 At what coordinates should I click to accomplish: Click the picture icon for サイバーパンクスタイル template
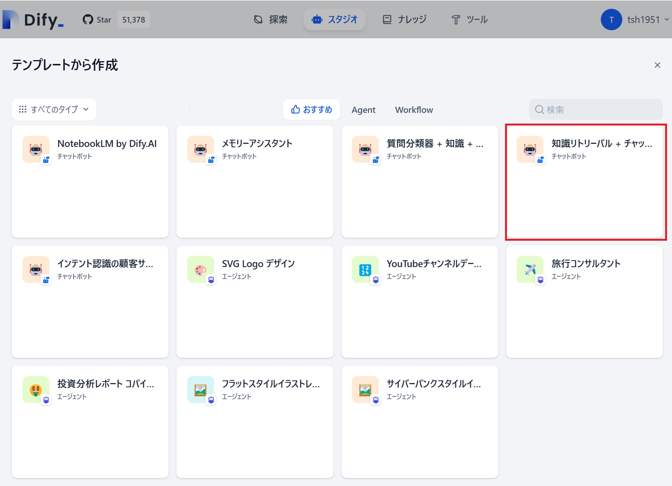(x=365, y=390)
